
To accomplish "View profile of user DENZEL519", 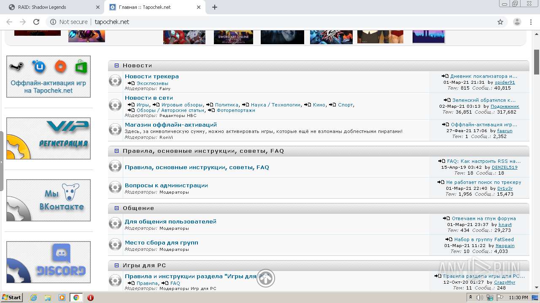I will pyautogui.click(x=505, y=167).
